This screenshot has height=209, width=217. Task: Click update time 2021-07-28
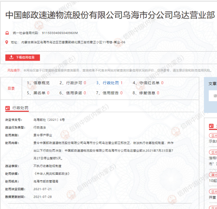(43, 197)
